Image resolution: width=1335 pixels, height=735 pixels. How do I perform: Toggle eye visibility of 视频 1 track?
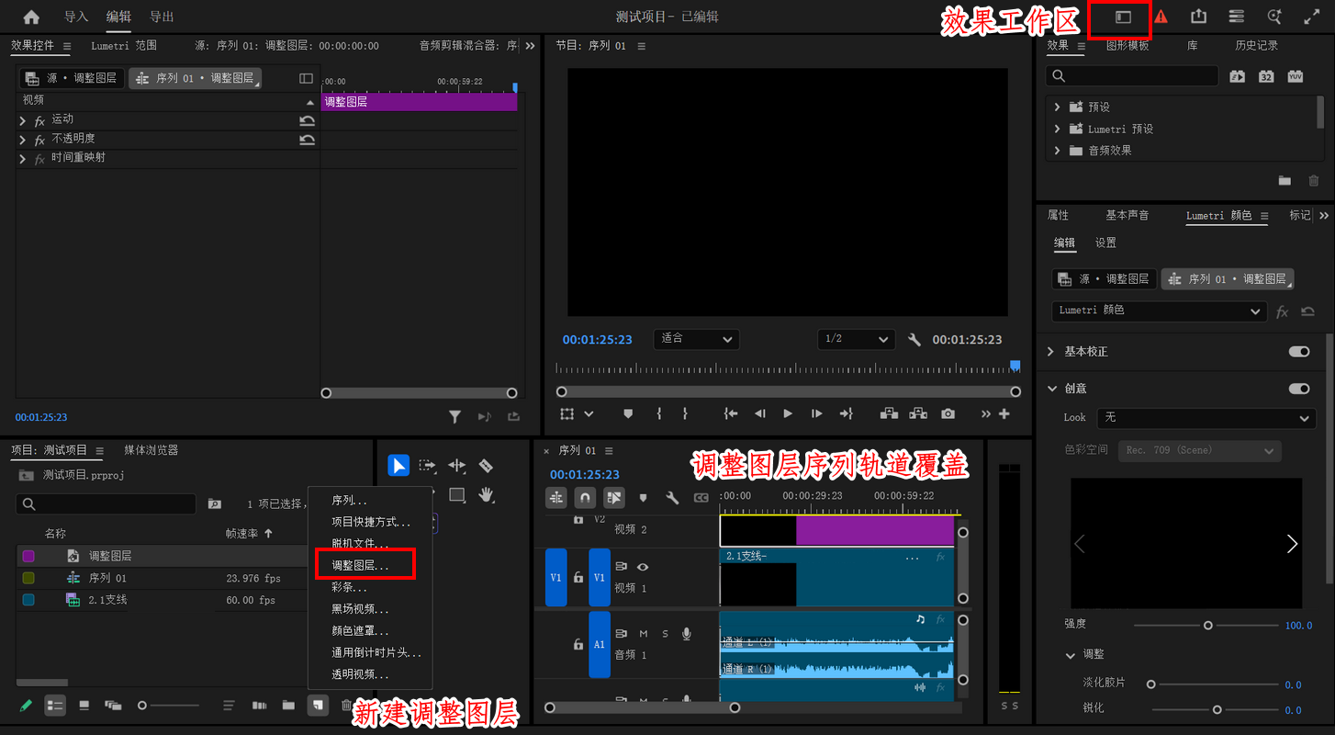(x=643, y=567)
